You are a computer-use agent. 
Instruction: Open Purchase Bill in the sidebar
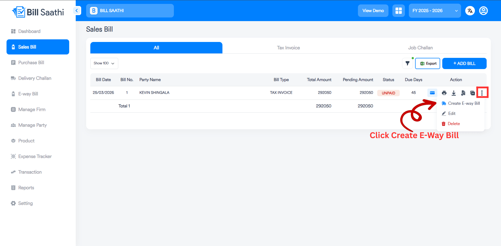pos(38,63)
